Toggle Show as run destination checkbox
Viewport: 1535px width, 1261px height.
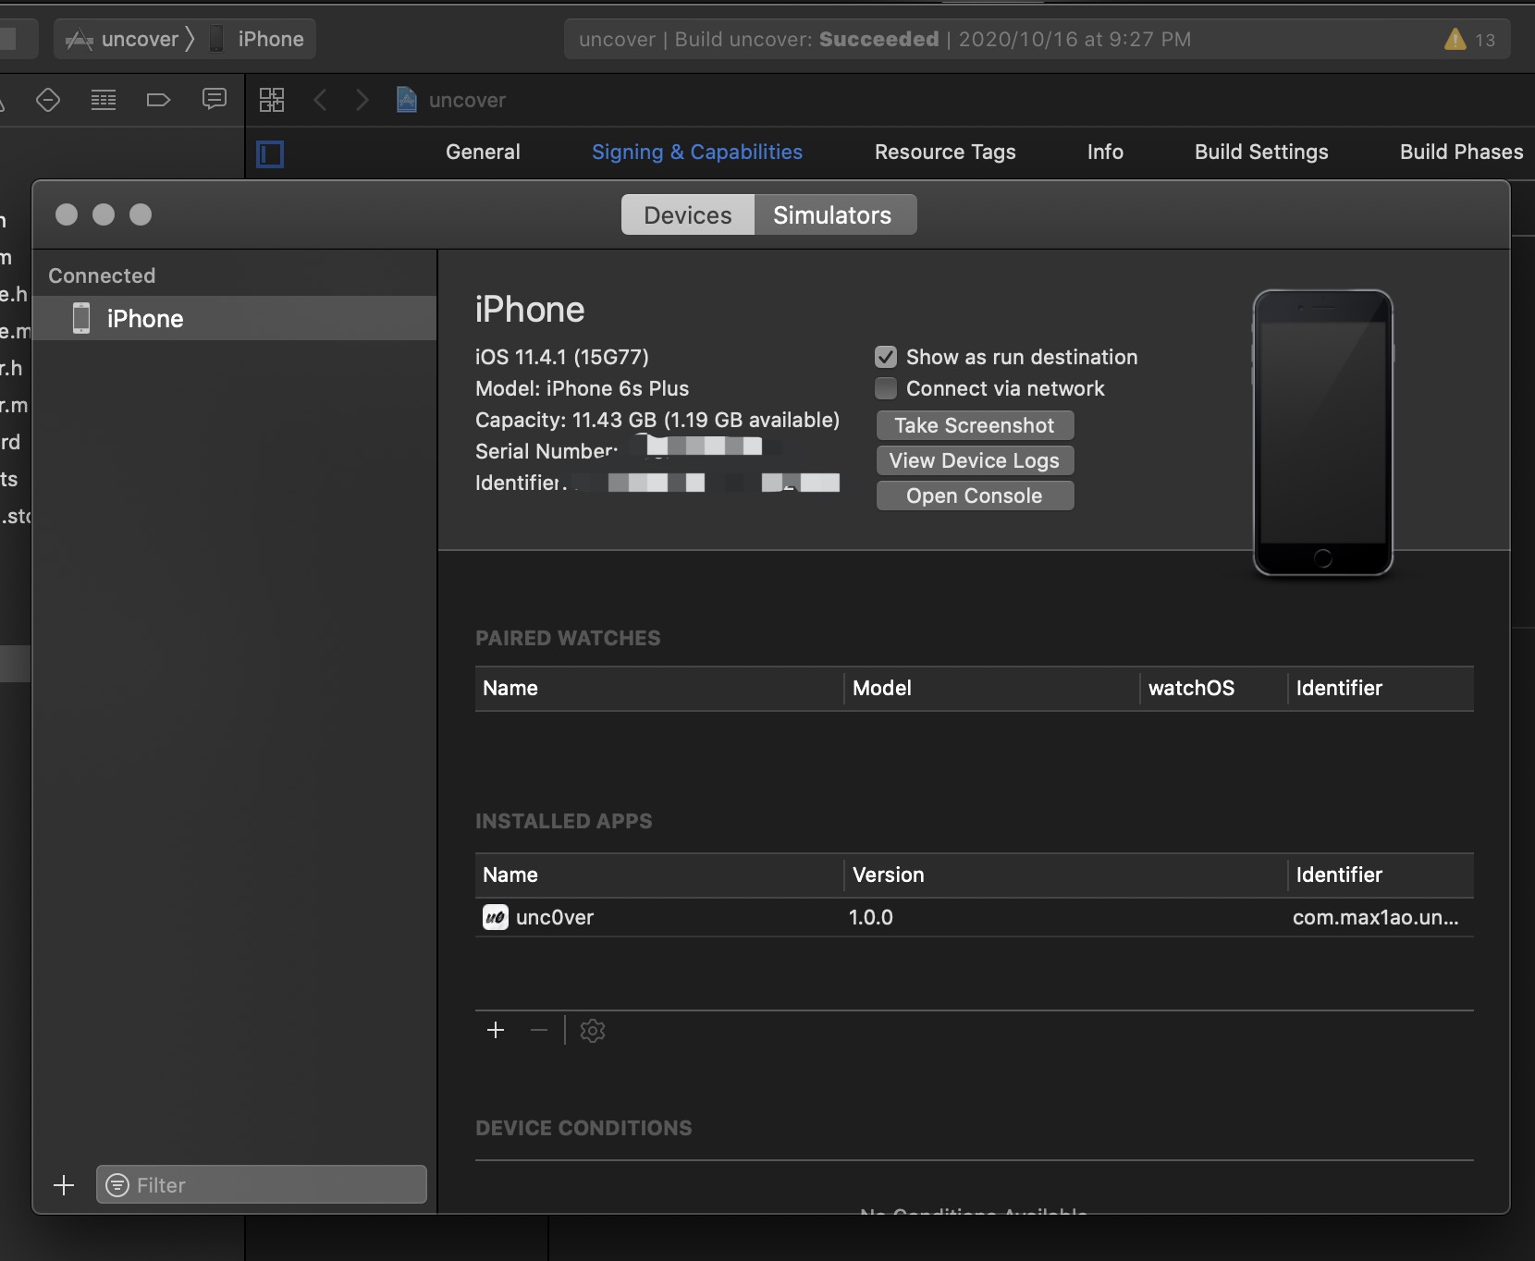[x=886, y=357]
